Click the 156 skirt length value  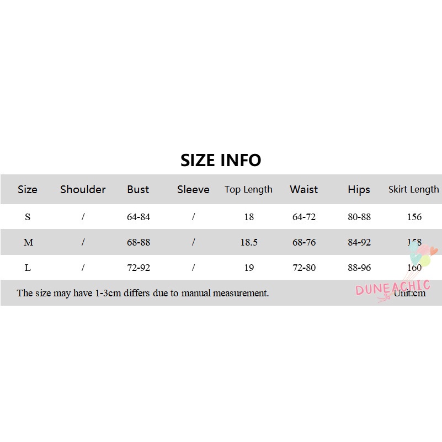tap(414, 217)
